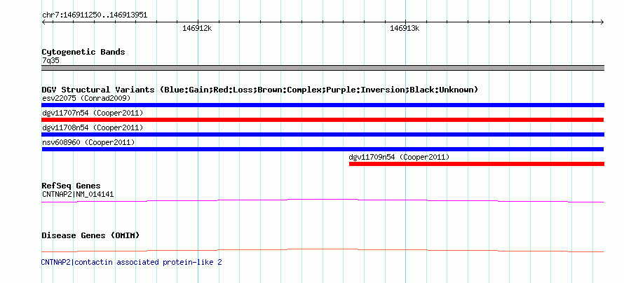Screen dimensions: 624x283
Task: Click the 7q35 band label
Action: tap(51, 61)
